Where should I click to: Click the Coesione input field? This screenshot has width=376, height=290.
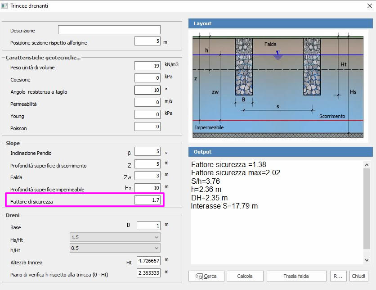[x=148, y=78]
